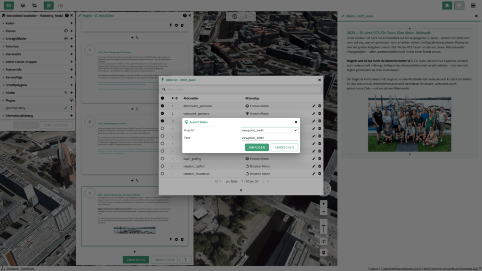This screenshot has width=482, height=271.
Task: Click the Titel input field
Action: pos(270,138)
